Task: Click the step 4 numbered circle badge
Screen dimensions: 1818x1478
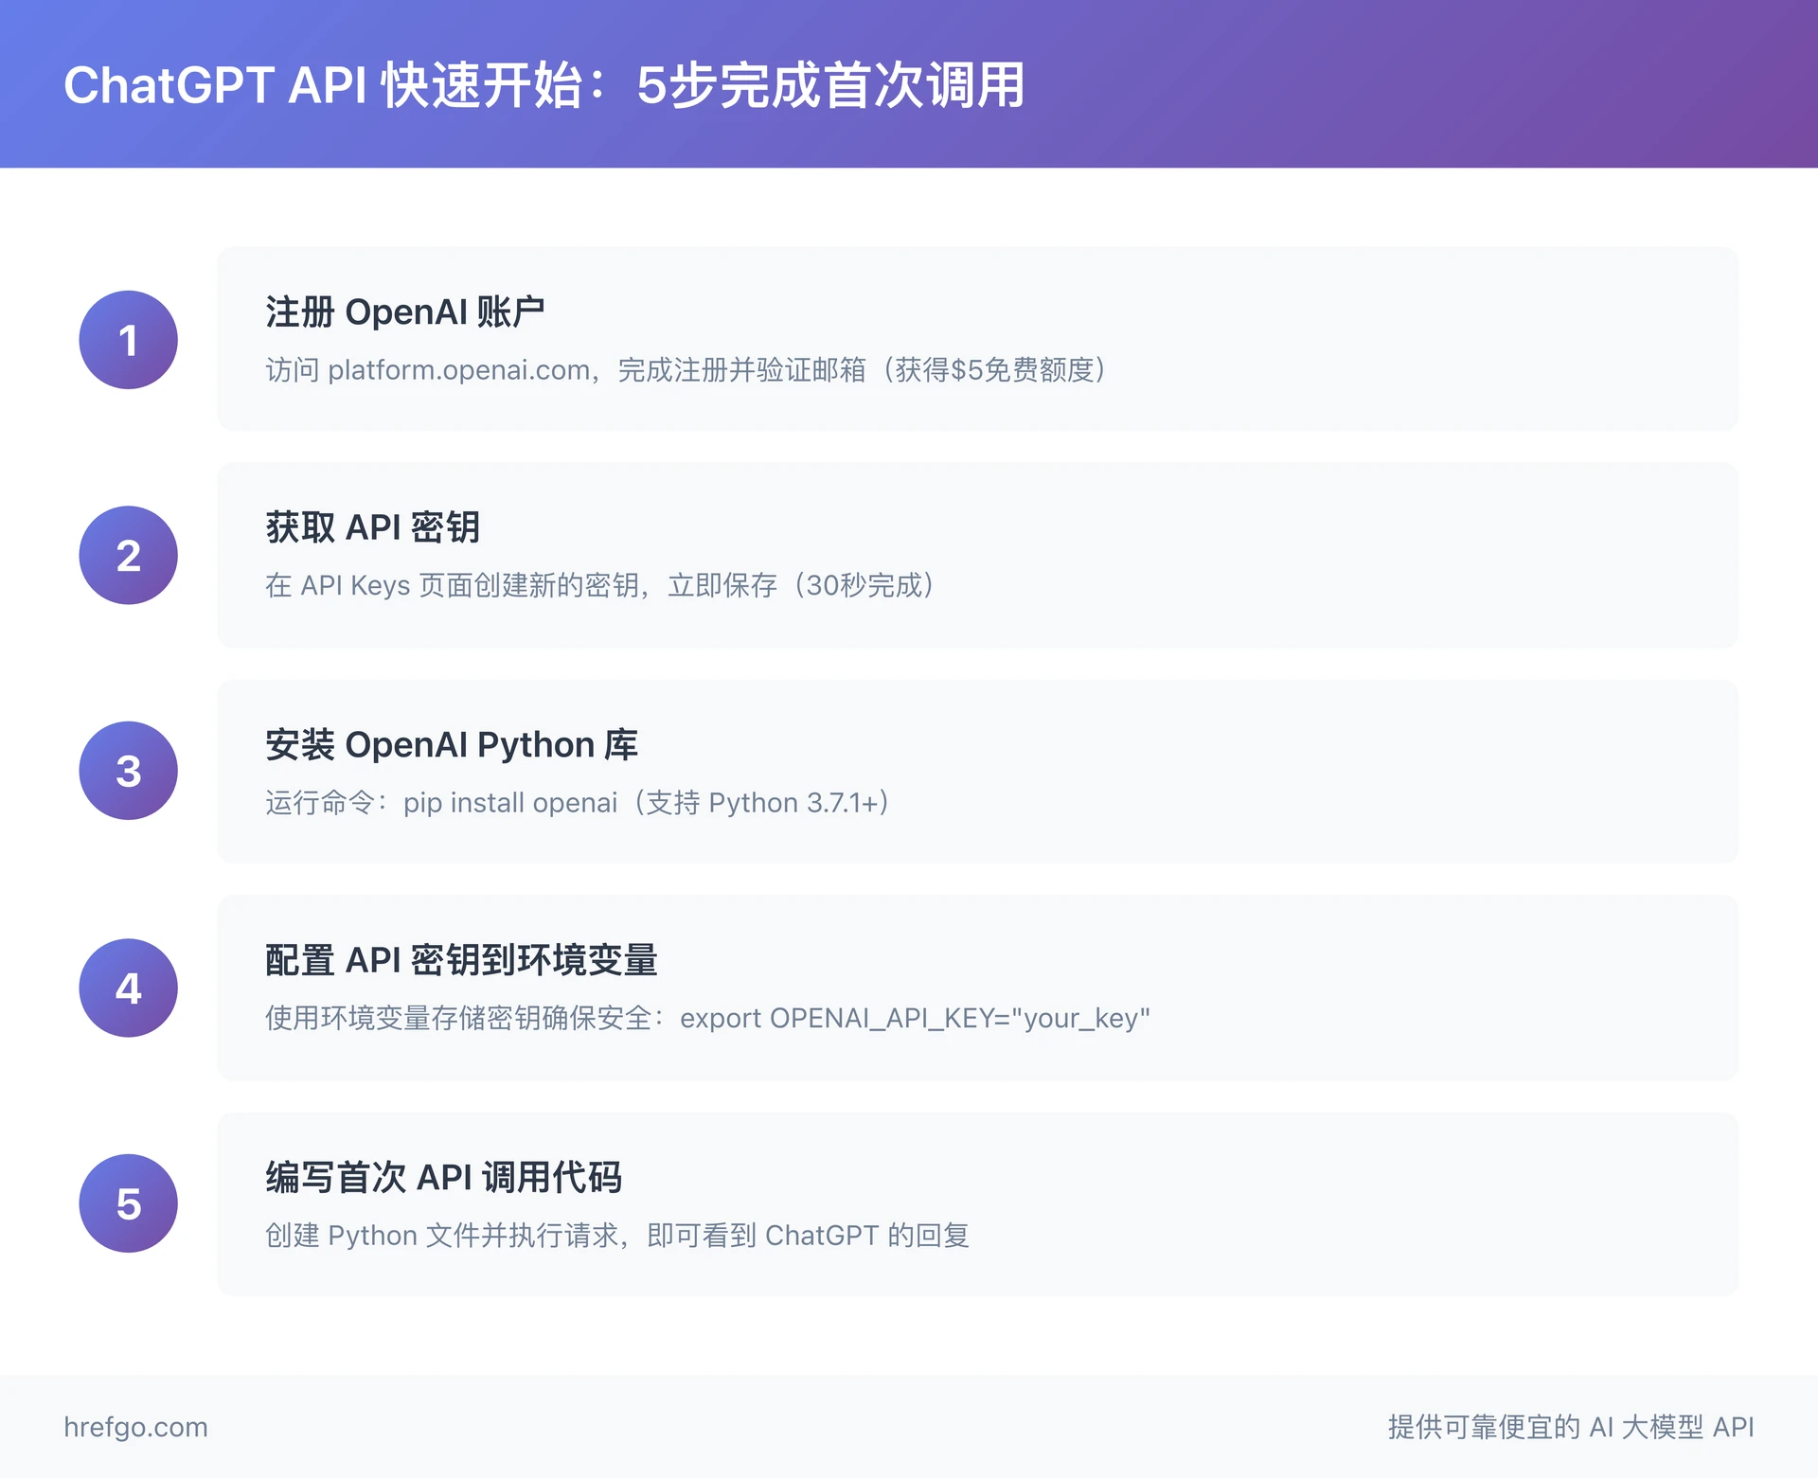Action: coord(128,988)
